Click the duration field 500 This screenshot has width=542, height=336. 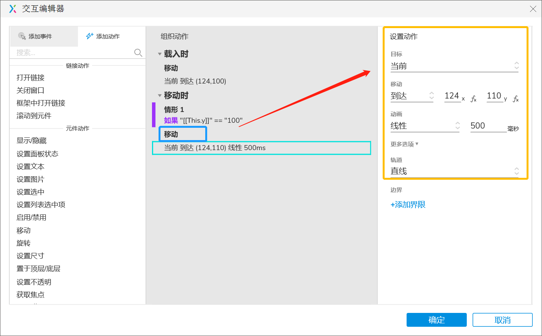coord(488,126)
